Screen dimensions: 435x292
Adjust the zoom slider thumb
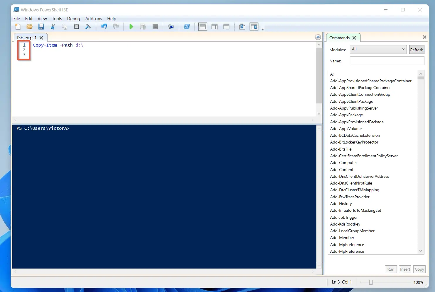[x=371, y=282]
